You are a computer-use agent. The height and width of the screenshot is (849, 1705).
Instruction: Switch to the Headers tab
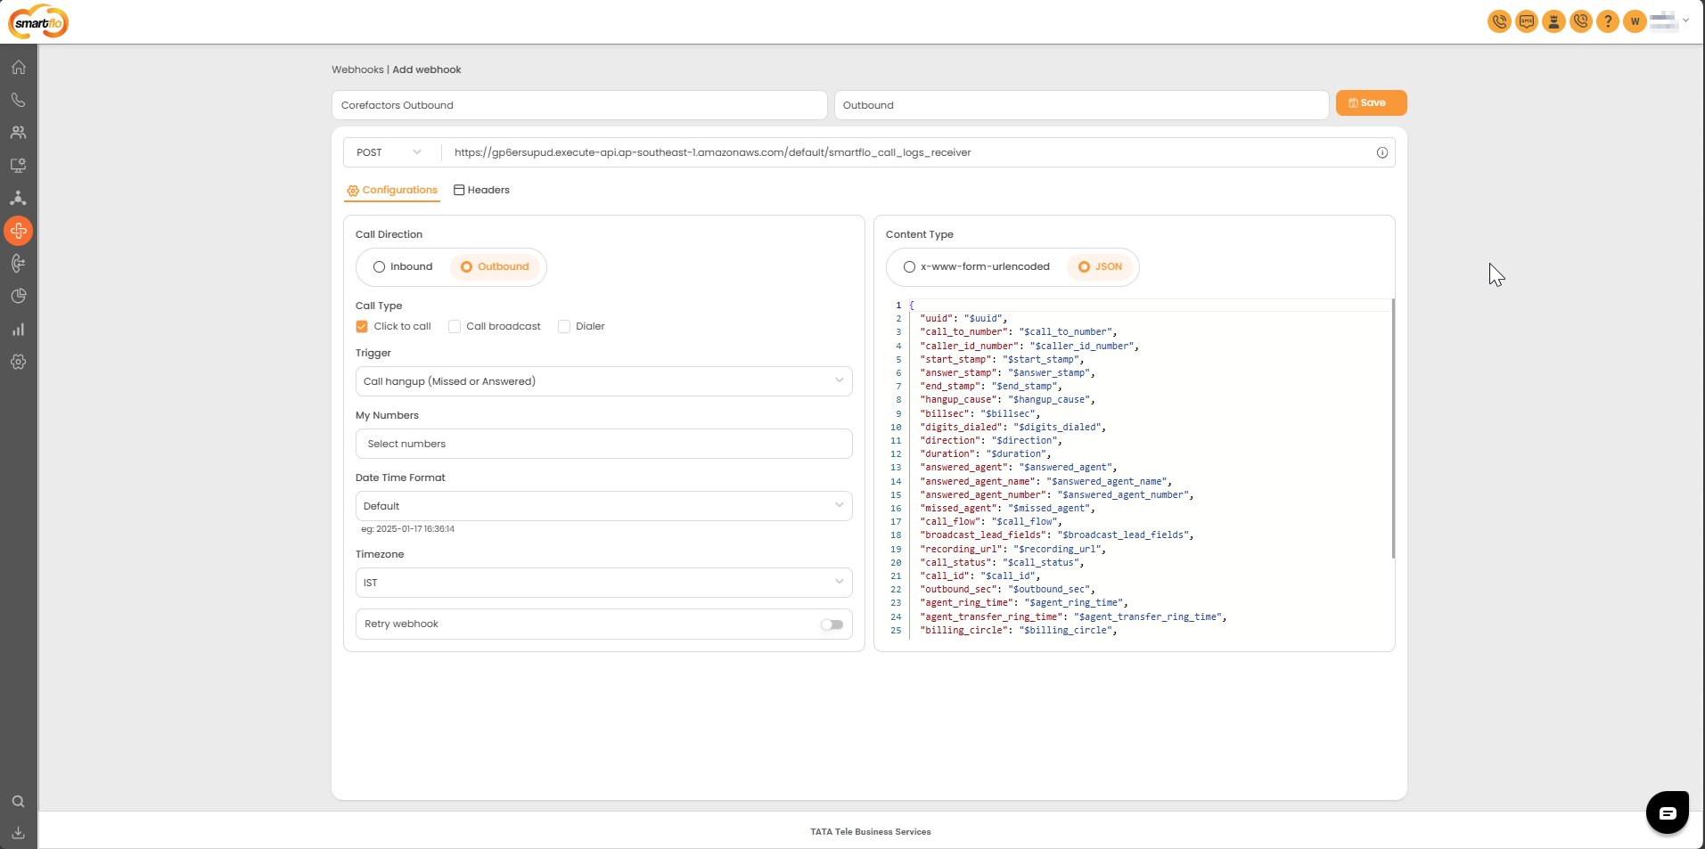coord(482,190)
